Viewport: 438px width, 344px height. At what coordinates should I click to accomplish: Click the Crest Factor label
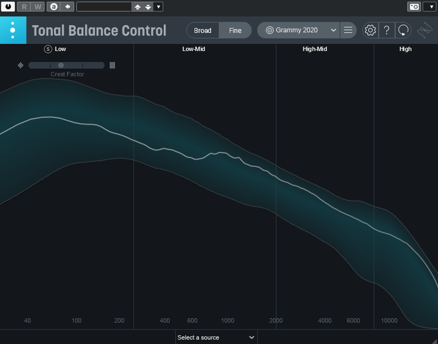click(x=67, y=74)
